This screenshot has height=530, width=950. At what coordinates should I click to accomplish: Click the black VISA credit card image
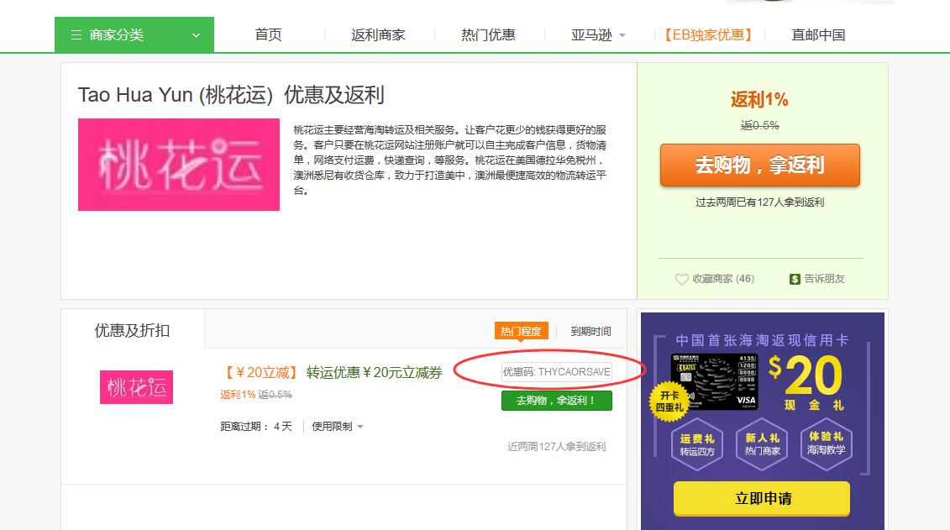[715, 381]
